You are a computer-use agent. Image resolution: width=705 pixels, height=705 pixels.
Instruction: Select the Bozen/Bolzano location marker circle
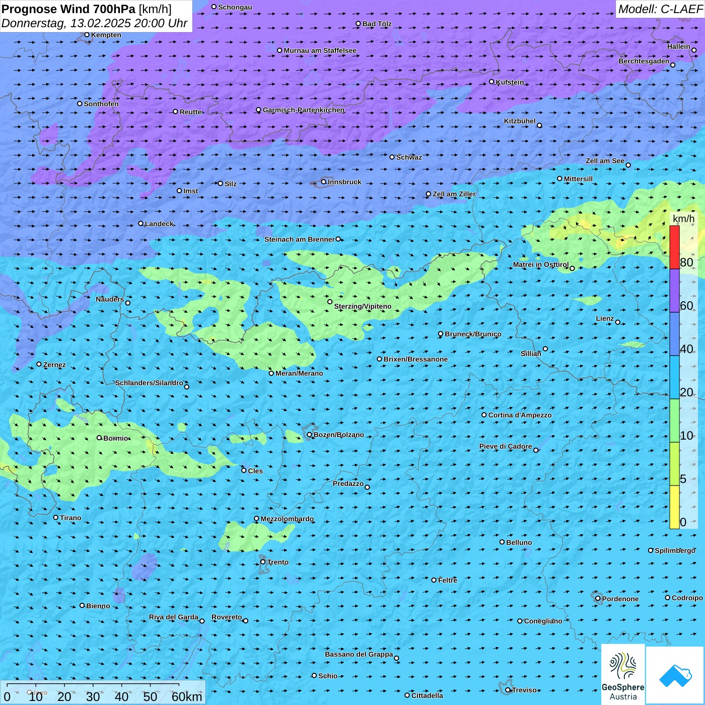310,435
